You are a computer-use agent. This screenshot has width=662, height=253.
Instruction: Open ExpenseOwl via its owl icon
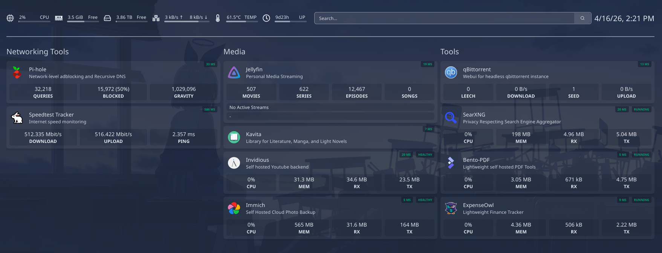coord(451,208)
